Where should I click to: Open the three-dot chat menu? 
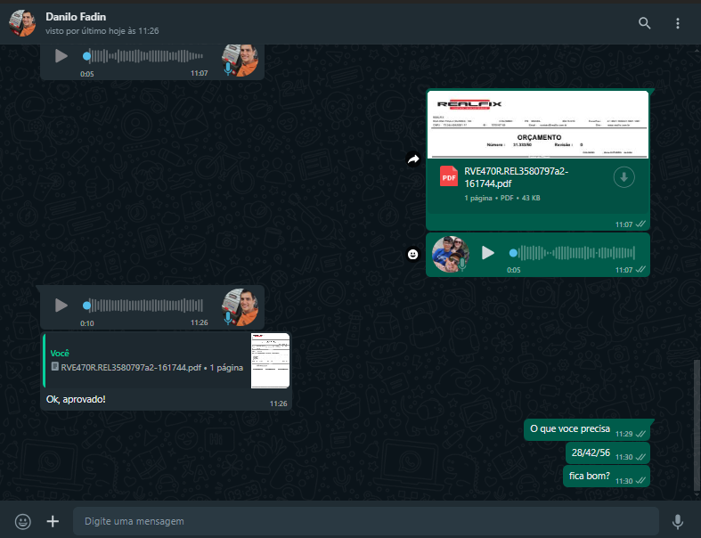click(678, 23)
